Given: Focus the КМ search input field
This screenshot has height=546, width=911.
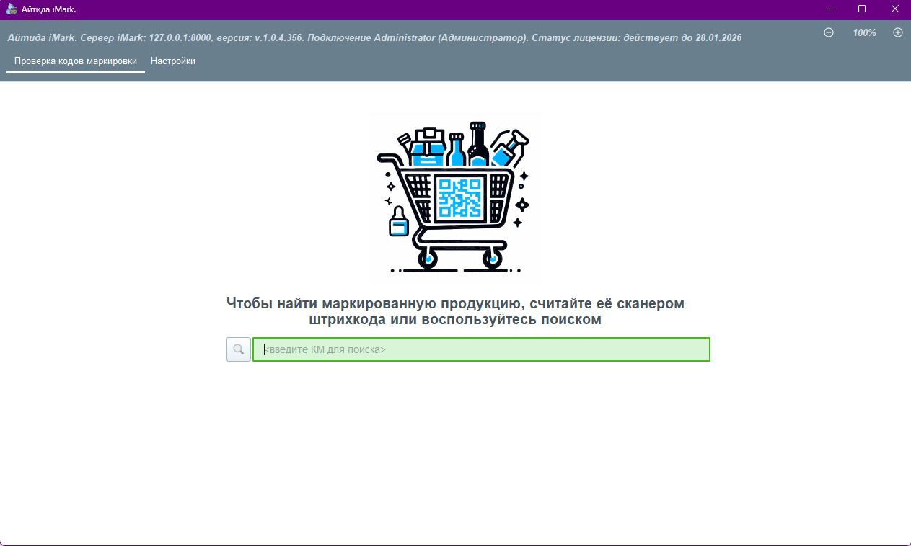Looking at the screenshot, I should pyautogui.click(x=481, y=349).
